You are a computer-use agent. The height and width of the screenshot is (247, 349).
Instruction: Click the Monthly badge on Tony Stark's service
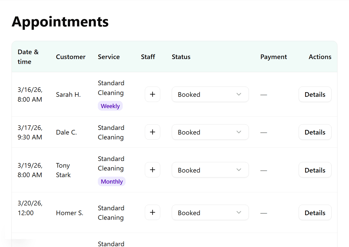click(111, 182)
